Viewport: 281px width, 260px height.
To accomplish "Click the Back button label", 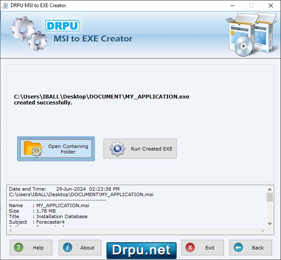I will [258, 248].
